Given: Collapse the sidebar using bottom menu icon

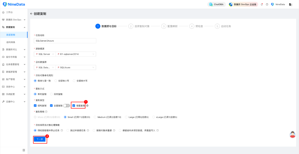Looking at the screenshot, I should pos(24,150).
